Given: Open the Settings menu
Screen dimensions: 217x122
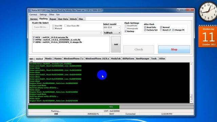Looking at the screenshot, I should tap(43, 15).
